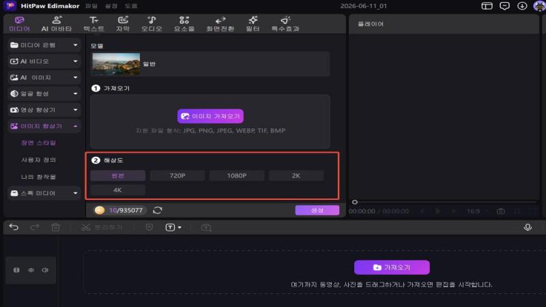Open the 특수효과 effects tab
This screenshot has height=307, width=546.
[285, 24]
